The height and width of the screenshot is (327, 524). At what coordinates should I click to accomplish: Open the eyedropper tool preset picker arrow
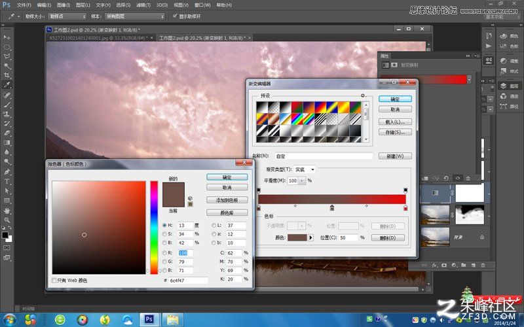click(18, 16)
